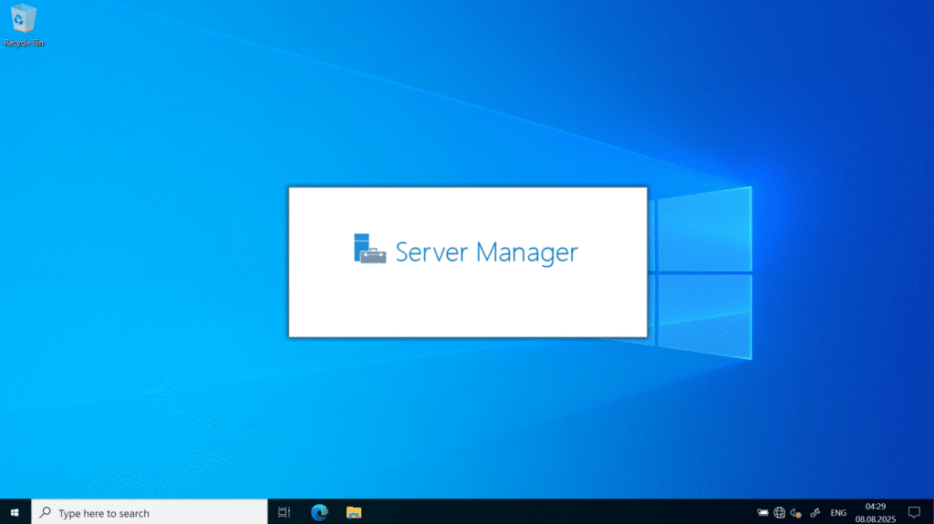Open File Explorer from the taskbar

click(x=354, y=513)
